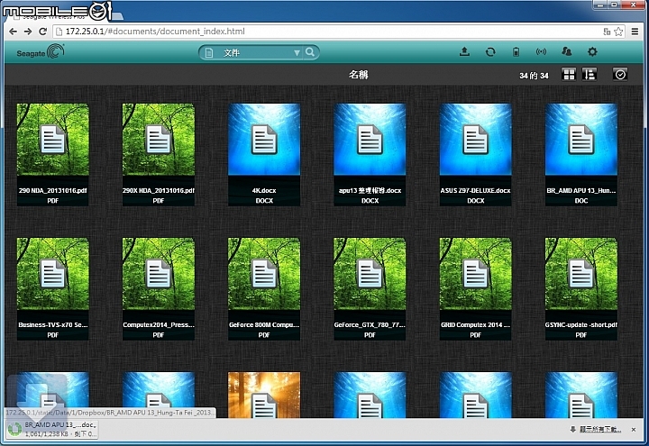
Task: Open the wireless network icon
Action: (541, 51)
